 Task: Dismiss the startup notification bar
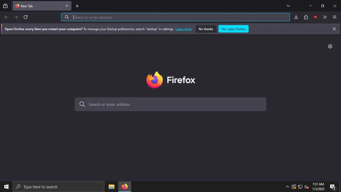click(x=334, y=29)
